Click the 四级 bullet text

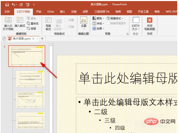120,128
